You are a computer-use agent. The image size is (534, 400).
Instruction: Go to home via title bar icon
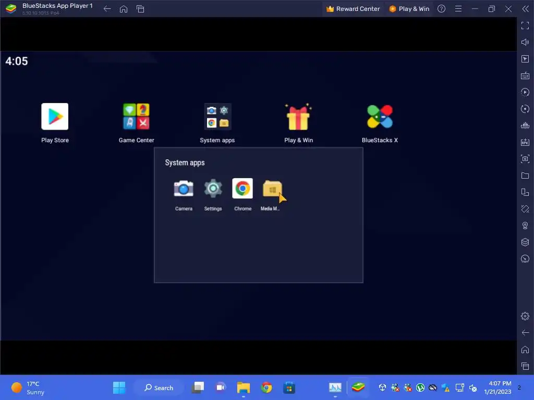[124, 9]
